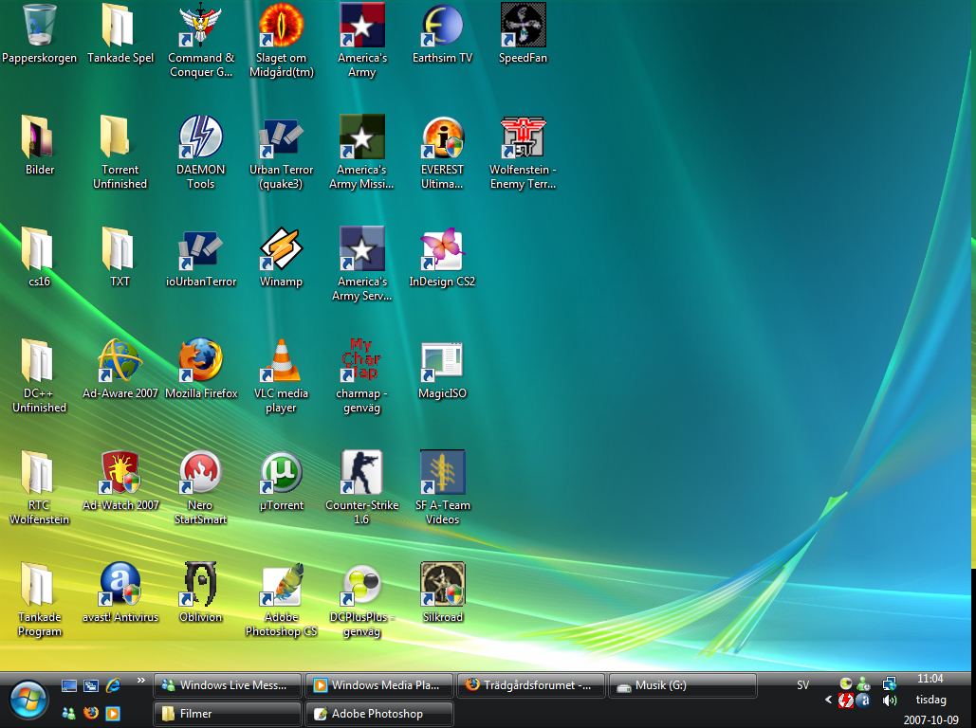Launch avast! Antivirus shortcut
976x728 pixels.
point(120,585)
